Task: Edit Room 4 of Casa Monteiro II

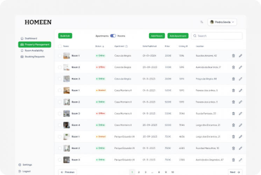Action: (x=240, y=125)
